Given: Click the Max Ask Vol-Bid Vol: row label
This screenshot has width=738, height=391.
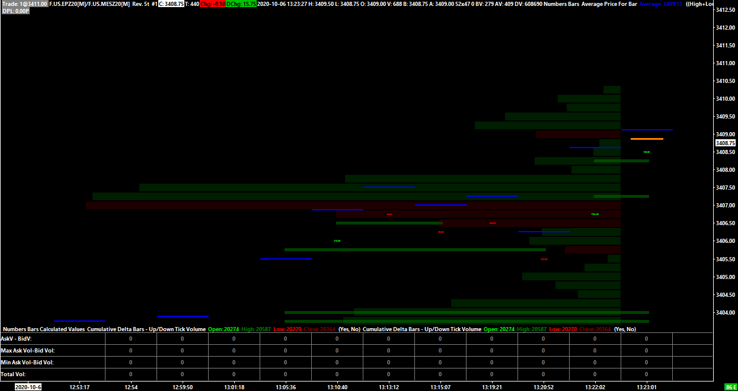Looking at the screenshot, I should pos(28,351).
